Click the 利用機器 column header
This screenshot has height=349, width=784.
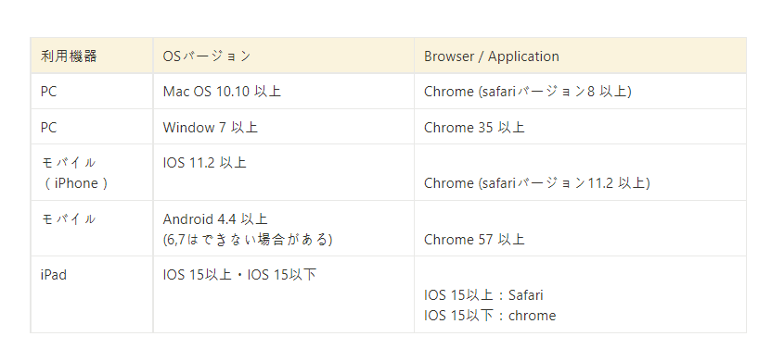pyautogui.click(x=92, y=56)
